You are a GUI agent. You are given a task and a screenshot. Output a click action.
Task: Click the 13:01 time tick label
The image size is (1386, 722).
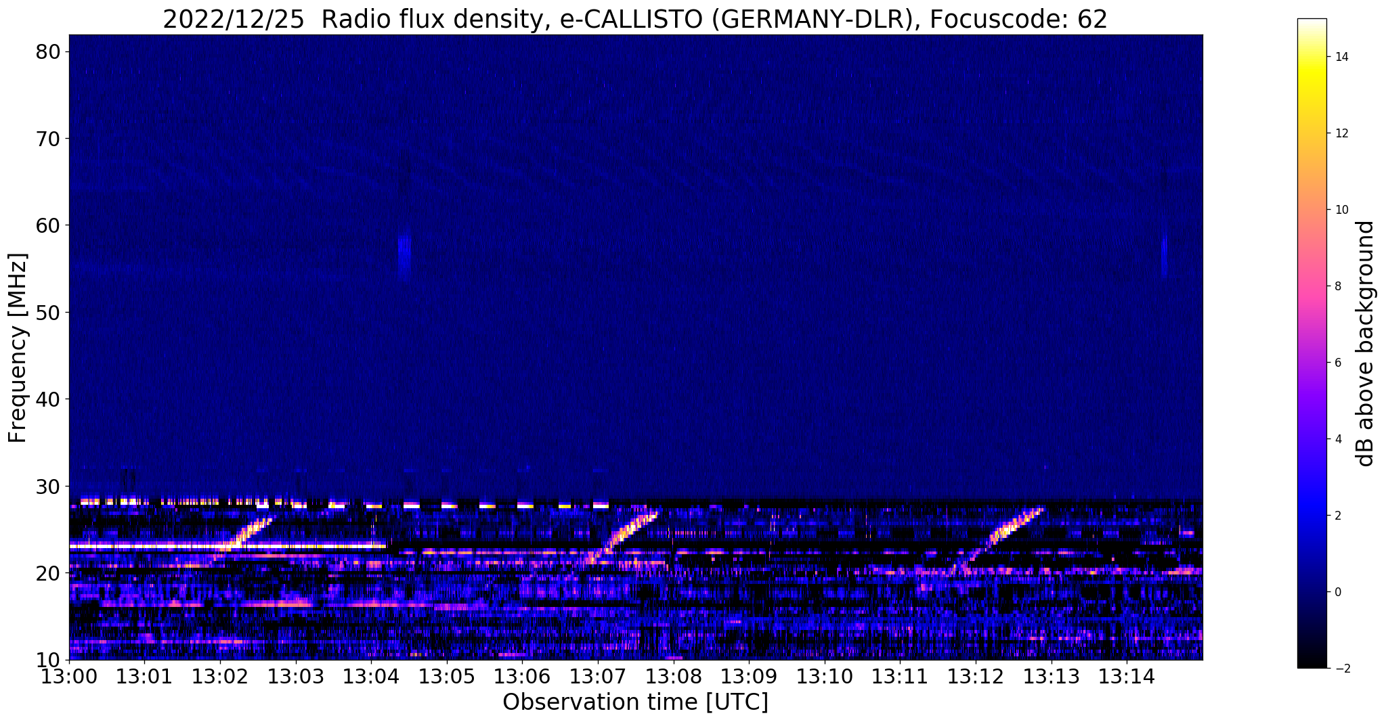click(145, 676)
